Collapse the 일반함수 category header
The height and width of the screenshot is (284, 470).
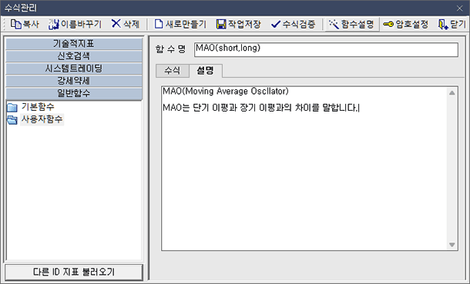[x=74, y=93]
